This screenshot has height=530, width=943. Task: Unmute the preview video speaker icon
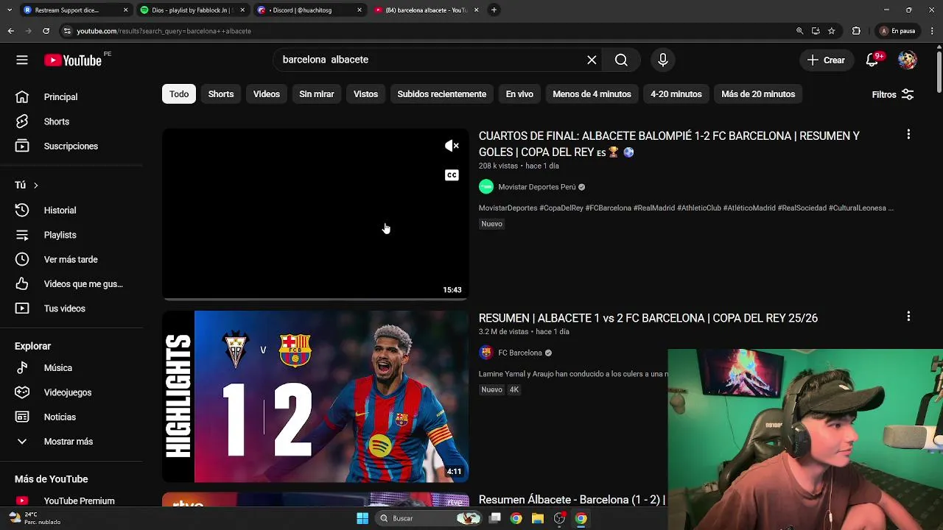[x=452, y=146]
